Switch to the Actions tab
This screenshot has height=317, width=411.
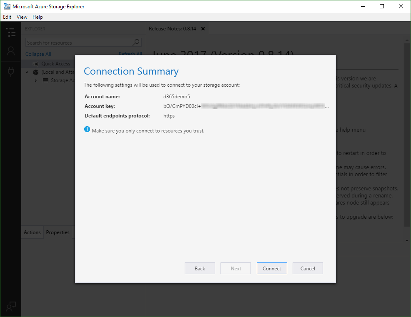(32, 232)
